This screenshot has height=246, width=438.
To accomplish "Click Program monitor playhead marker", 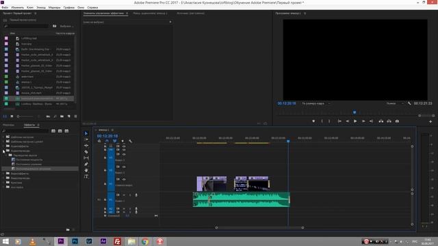I will click(355, 112).
